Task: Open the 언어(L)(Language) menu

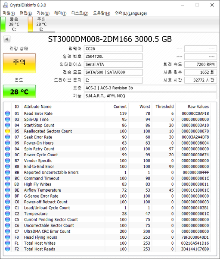Action: point(131,13)
